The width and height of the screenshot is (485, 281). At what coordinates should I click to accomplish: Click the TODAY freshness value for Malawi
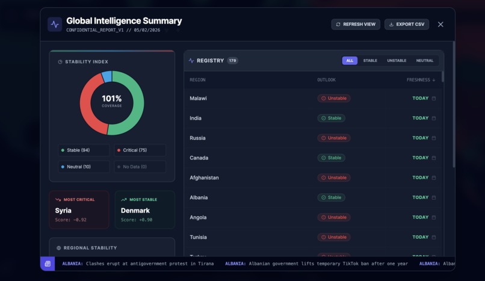[x=421, y=98]
